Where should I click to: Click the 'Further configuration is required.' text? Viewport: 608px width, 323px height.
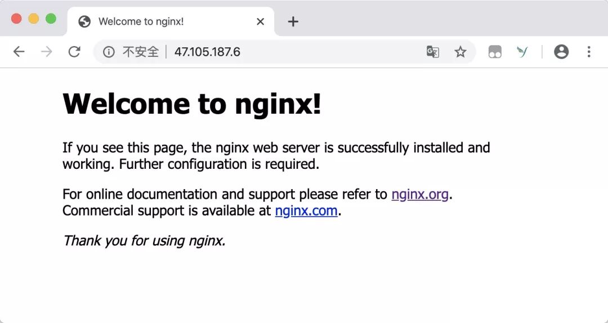point(219,164)
